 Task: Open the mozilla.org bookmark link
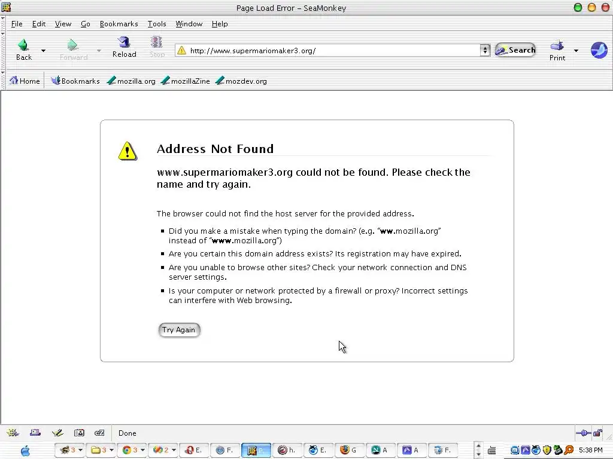pos(131,81)
